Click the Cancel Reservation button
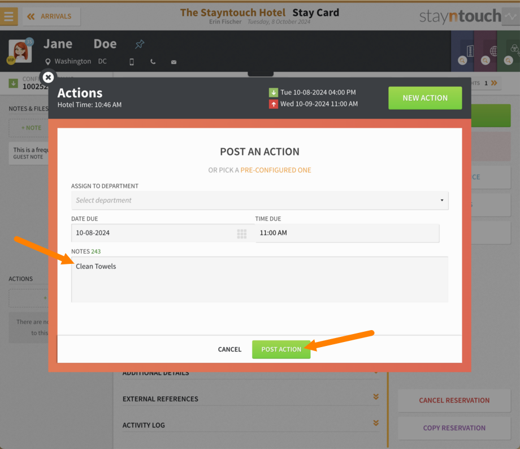The image size is (520, 449). tap(454, 400)
